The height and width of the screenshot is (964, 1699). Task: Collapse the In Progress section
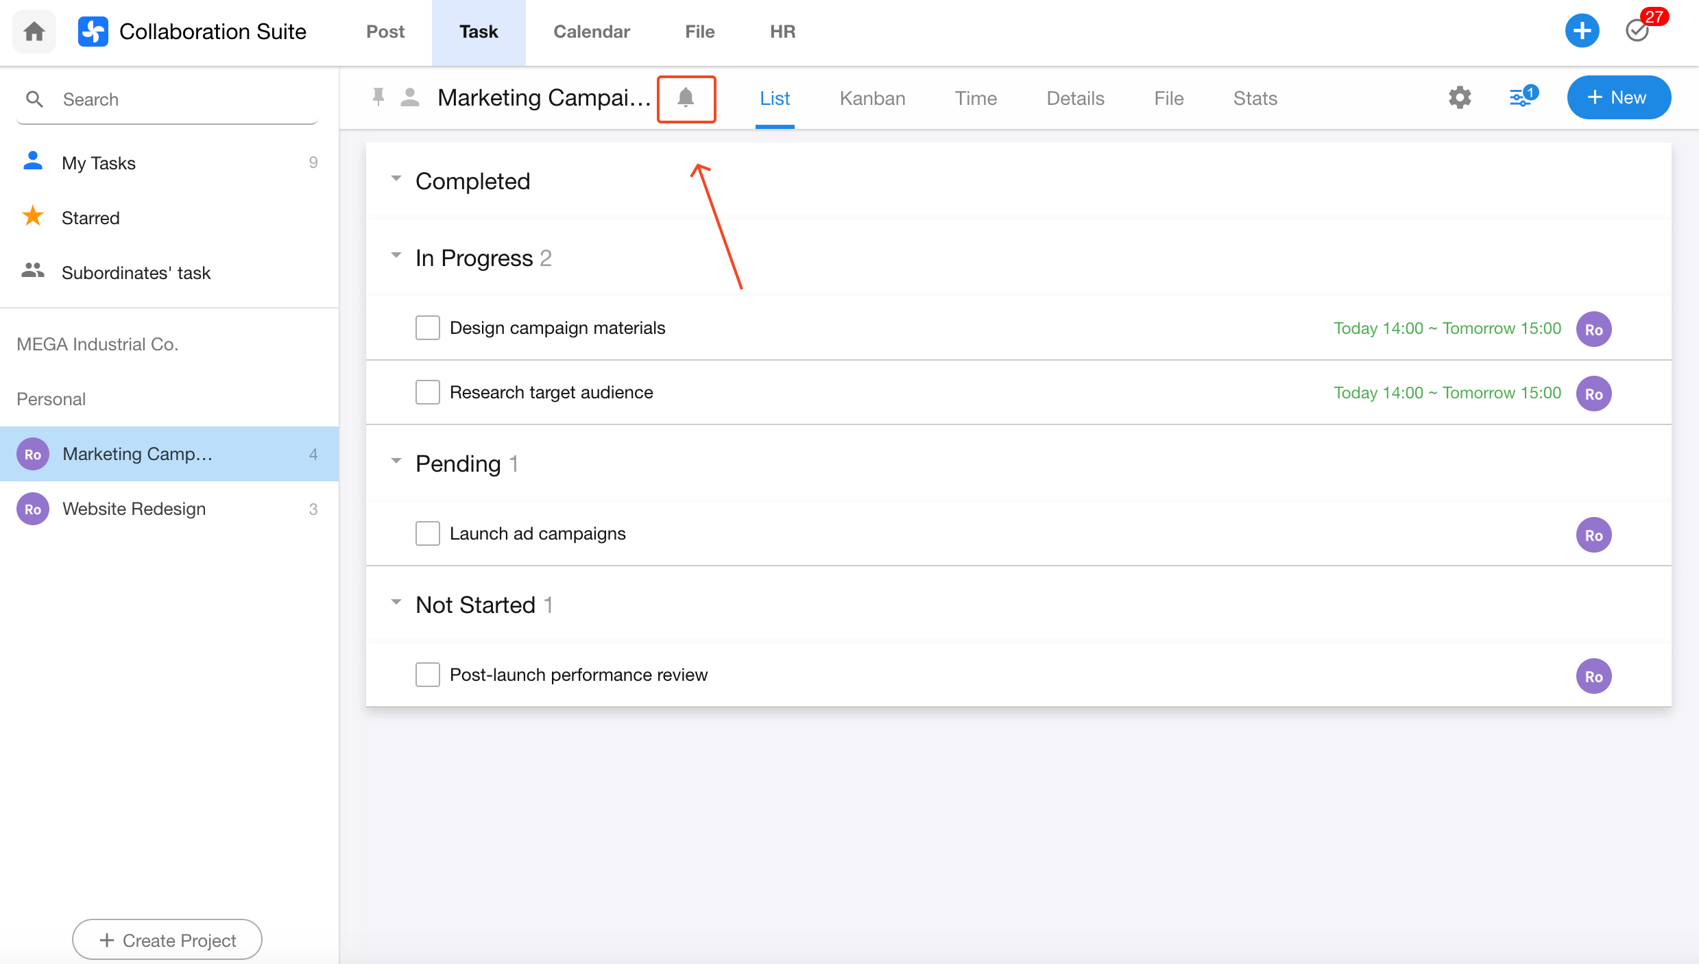(x=396, y=256)
